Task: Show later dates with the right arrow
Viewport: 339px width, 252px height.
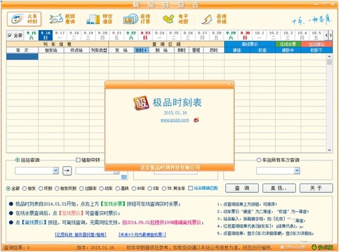Action: tap(330, 35)
